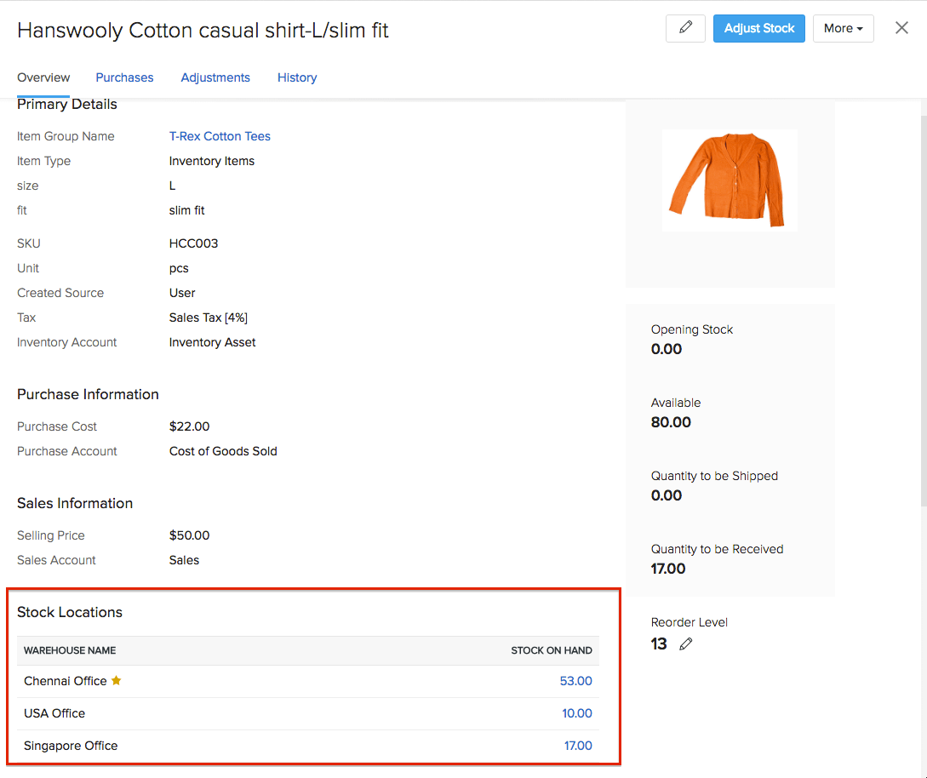Click the STOCK ON HAND column header
The width and height of the screenshot is (927, 778).
(x=552, y=650)
